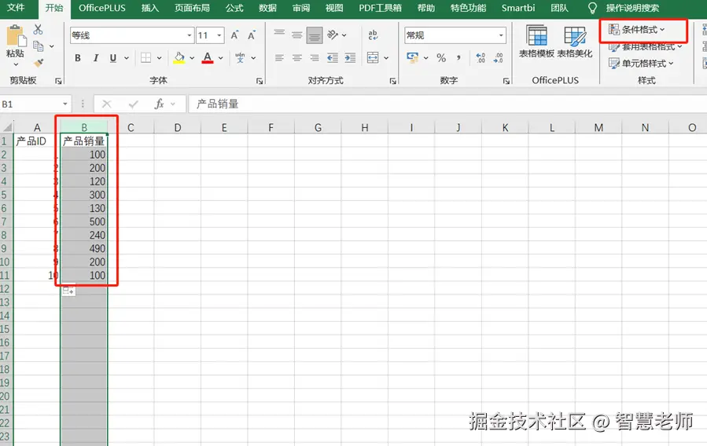Select column C header
Screen dimensions: 707x446
pyautogui.click(x=131, y=127)
